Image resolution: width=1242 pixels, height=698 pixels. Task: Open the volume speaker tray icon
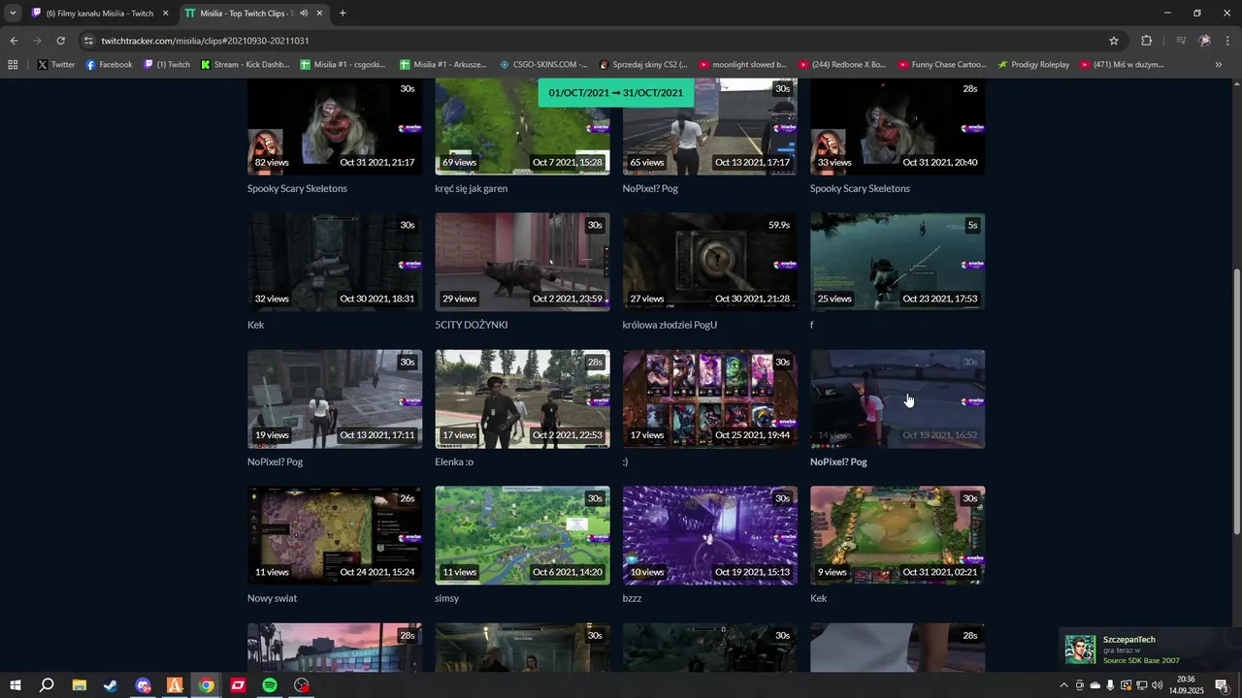(1158, 685)
